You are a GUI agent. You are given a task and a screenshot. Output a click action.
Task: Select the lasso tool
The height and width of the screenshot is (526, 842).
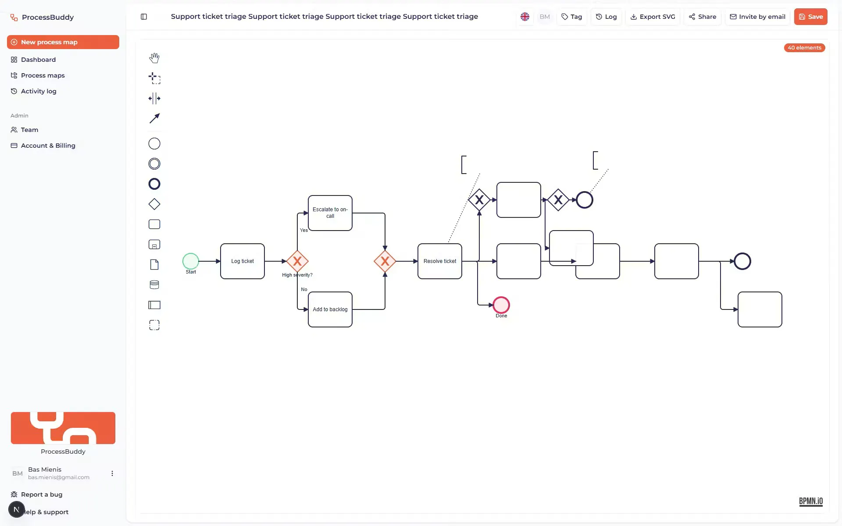pos(154,78)
